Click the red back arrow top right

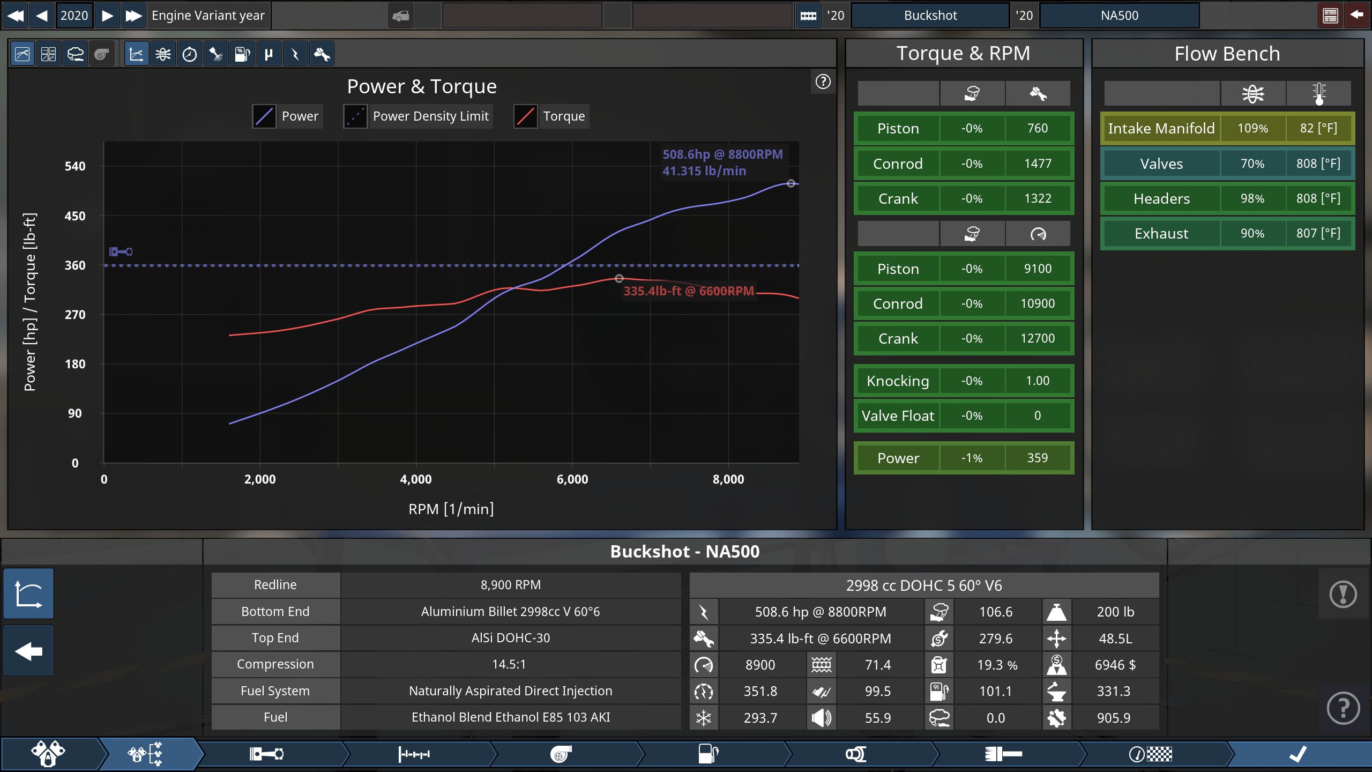(1356, 16)
